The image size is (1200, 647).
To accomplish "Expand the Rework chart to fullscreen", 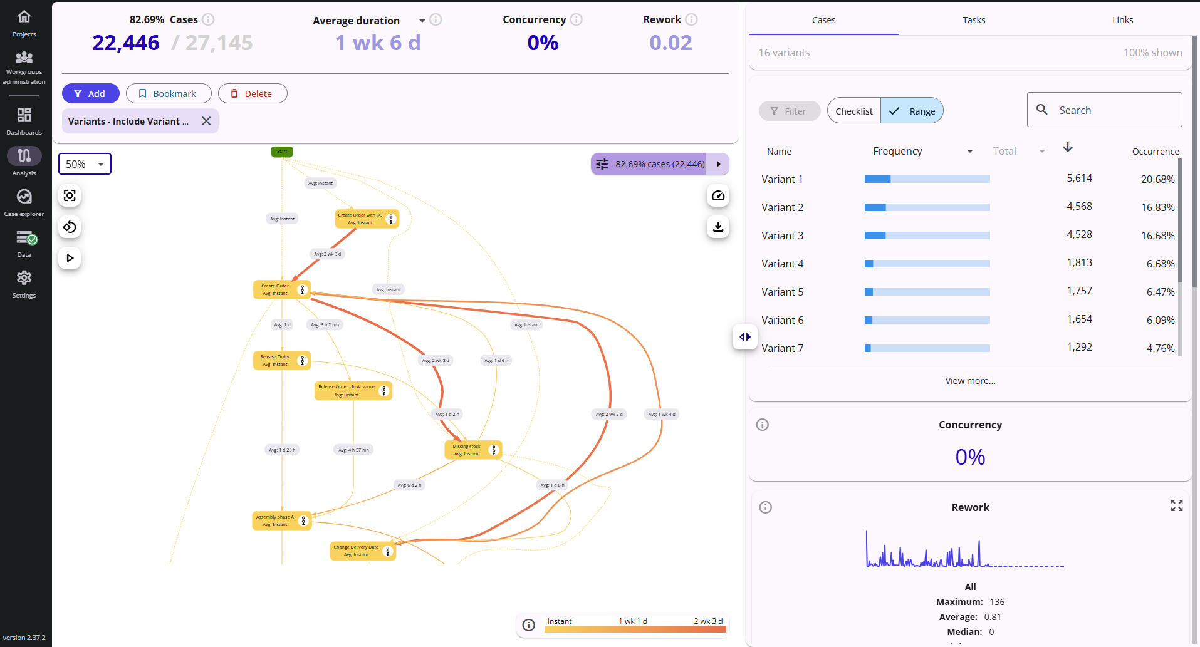I will pos(1177,505).
